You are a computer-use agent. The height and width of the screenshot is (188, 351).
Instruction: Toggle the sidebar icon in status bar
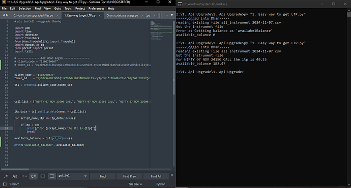5,184
